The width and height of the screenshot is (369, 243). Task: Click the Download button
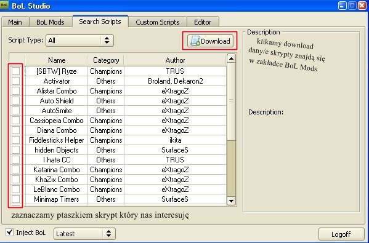tap(210, 41)
